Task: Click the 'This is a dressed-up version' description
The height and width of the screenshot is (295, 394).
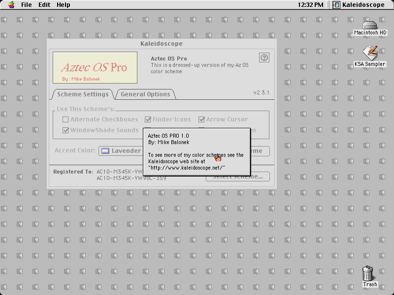Action: coord(200,68)
